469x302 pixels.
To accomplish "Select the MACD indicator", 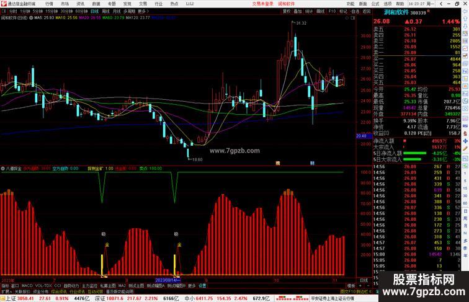I will pyautogui.click(x=27, y=286).
